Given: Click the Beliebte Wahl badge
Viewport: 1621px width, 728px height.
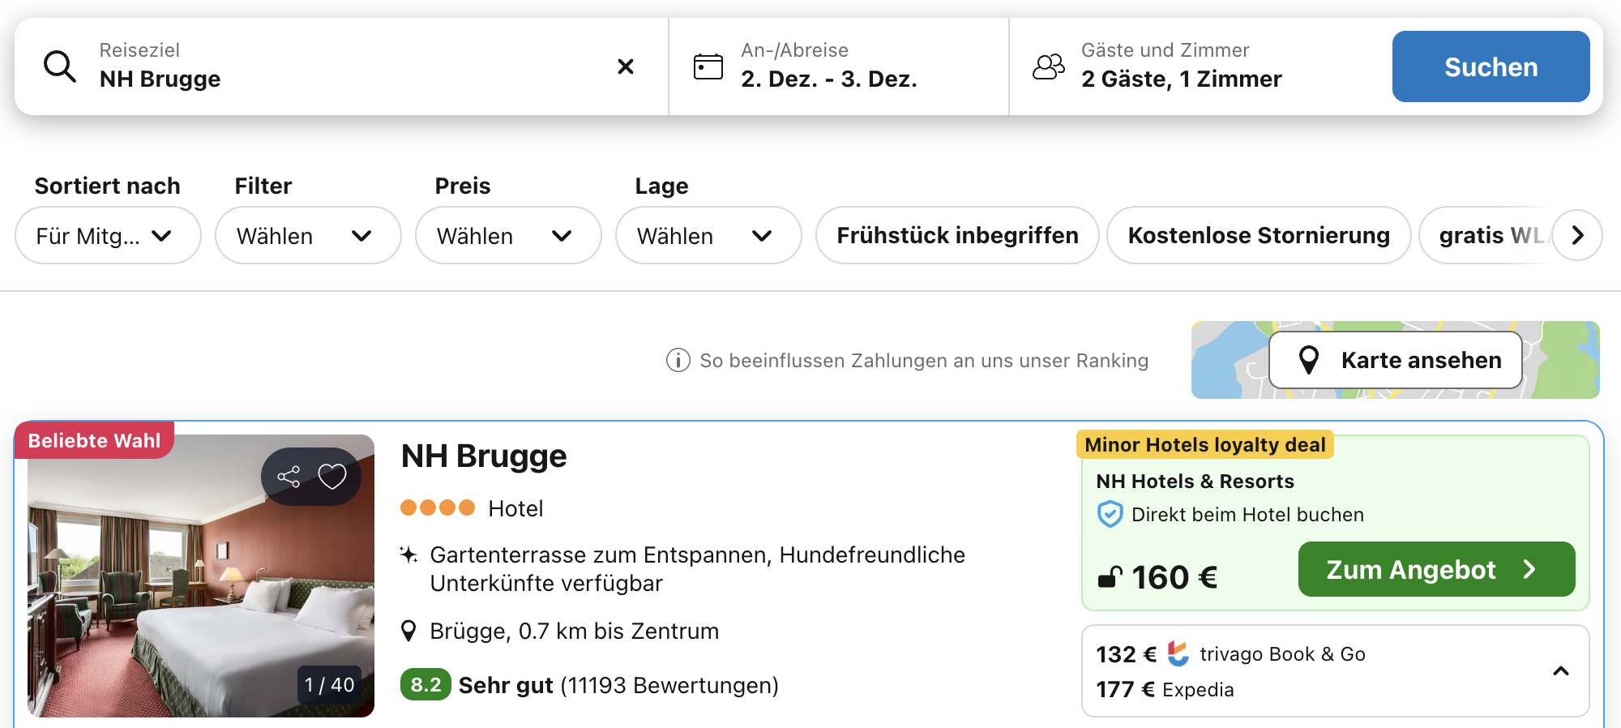Looking at the screenshot, I should [94, 440].
